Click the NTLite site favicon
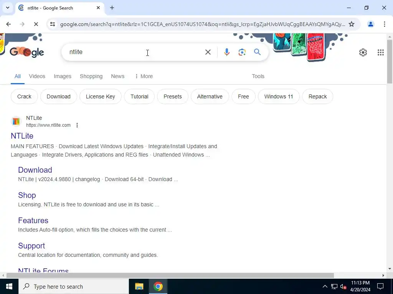393x294 pixels. click(16, 121)
